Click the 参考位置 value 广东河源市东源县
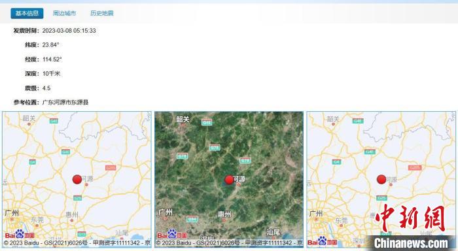Viewport: 458px width, 251px height. coord(65,103)
